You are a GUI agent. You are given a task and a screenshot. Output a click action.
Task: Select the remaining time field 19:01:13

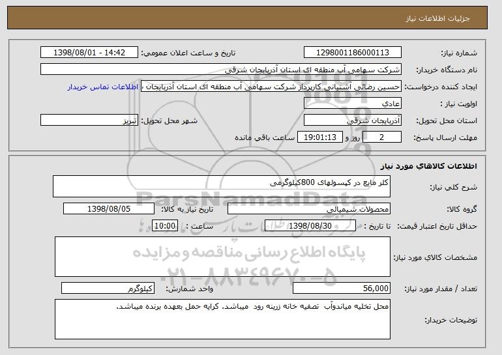tap(320, 137)
